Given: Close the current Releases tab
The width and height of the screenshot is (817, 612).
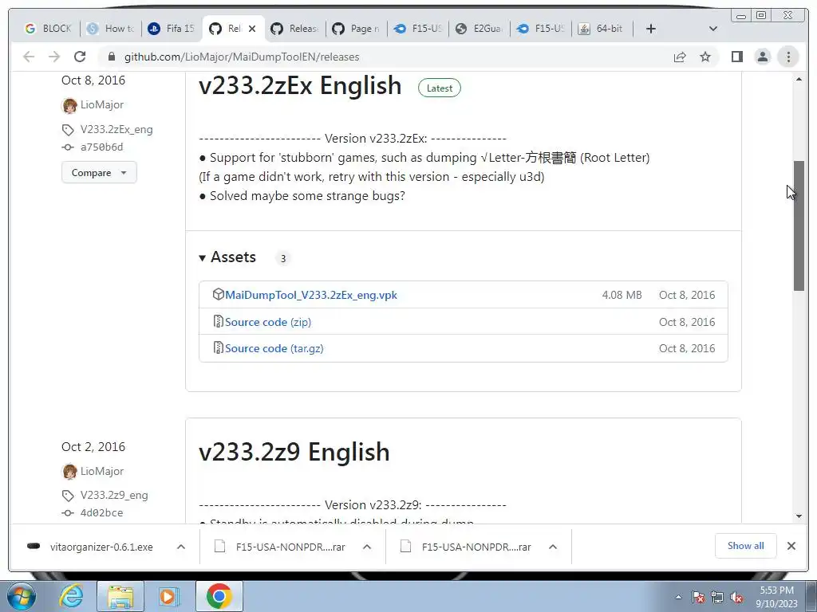Looking at the screenshot, I should [x=252, y=29].
